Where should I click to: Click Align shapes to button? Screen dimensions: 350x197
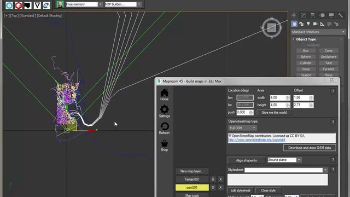(247, 160)
